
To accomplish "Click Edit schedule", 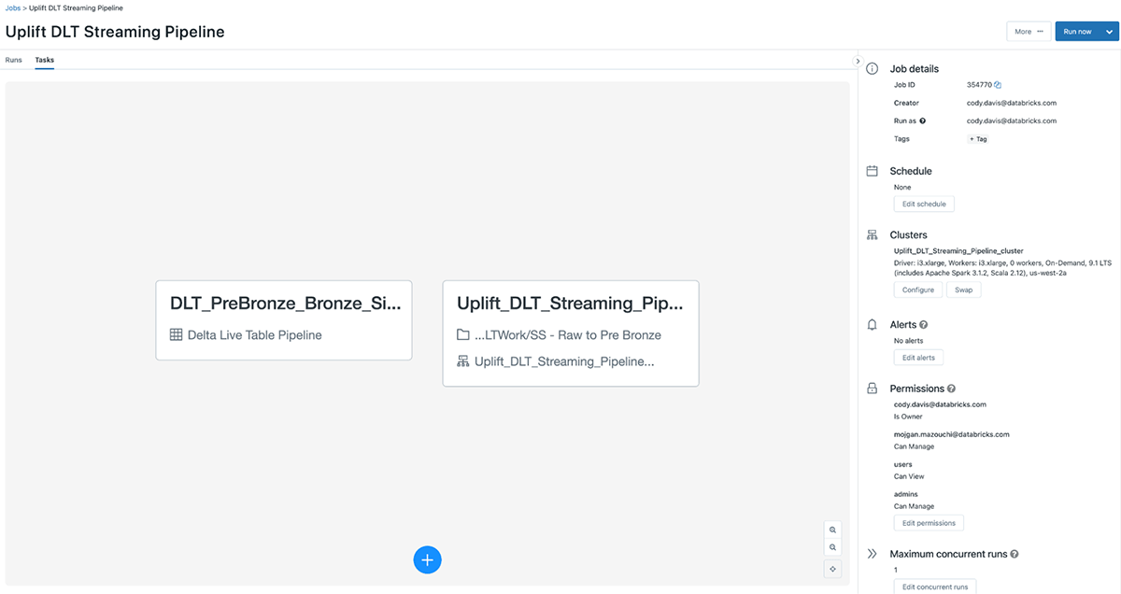I will pyautogui.click(x=924, y=204).
